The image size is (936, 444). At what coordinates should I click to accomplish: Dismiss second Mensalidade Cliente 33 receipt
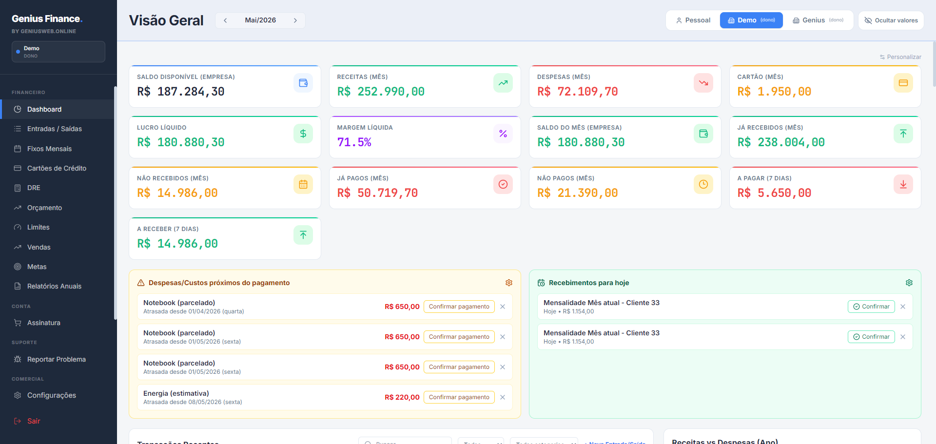pyautogui.click(x=903, y=337)
